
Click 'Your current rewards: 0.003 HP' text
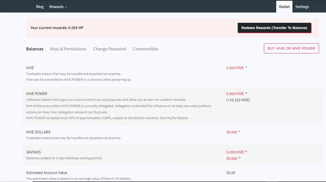pos(57,28)
